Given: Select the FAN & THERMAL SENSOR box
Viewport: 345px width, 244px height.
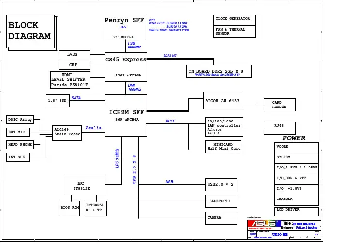Looking at the screenshot, I should (235, 31).
